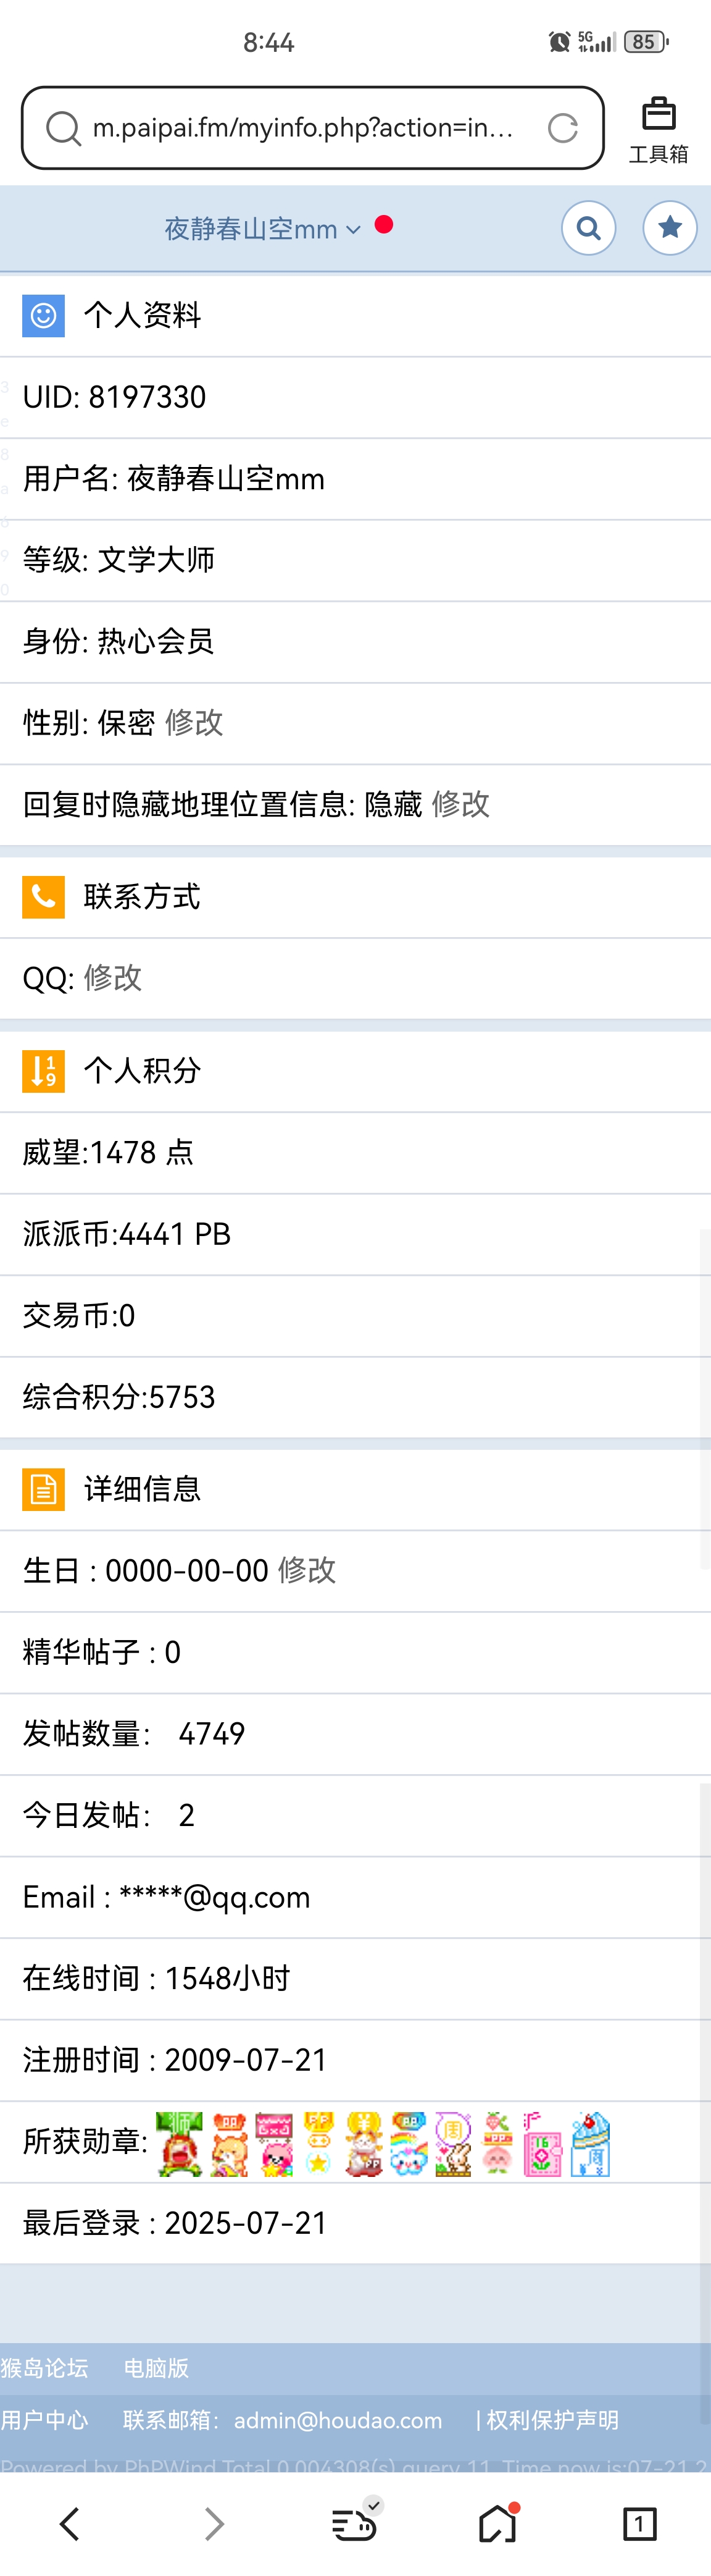Go to browser home icon
This screenshot has height=2576, width=711.
coord(497,2523)
